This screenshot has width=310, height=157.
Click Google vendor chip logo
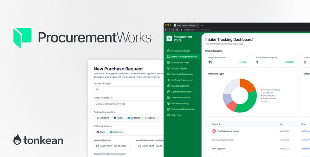[146, 118]
